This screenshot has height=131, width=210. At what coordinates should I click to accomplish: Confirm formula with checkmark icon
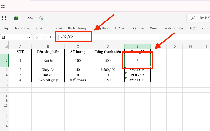pyautogui.click(x=45, y=37)
